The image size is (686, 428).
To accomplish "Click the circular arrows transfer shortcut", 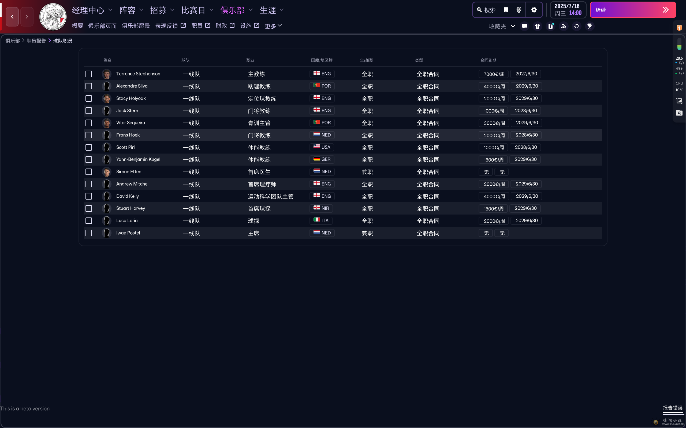I will 577,26.
